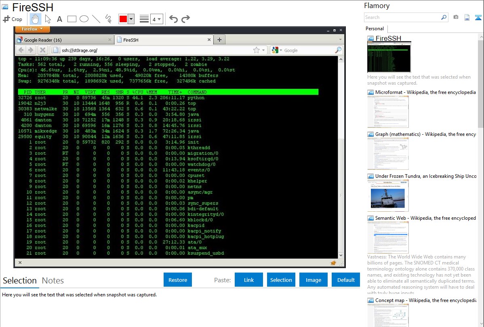Click the browser forward arrow
The width and height of the screenshot is (484, 327).
click(x=31, y=50)
